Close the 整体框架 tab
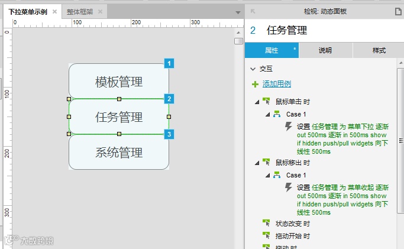 pos(100,12)
